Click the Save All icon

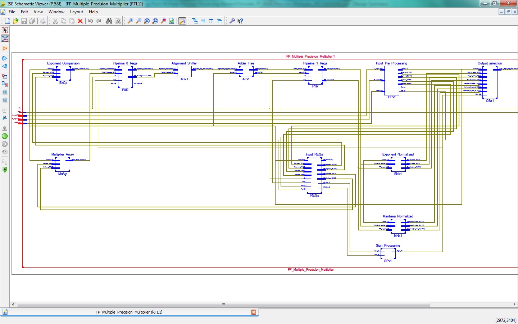[x=32, y=21]
